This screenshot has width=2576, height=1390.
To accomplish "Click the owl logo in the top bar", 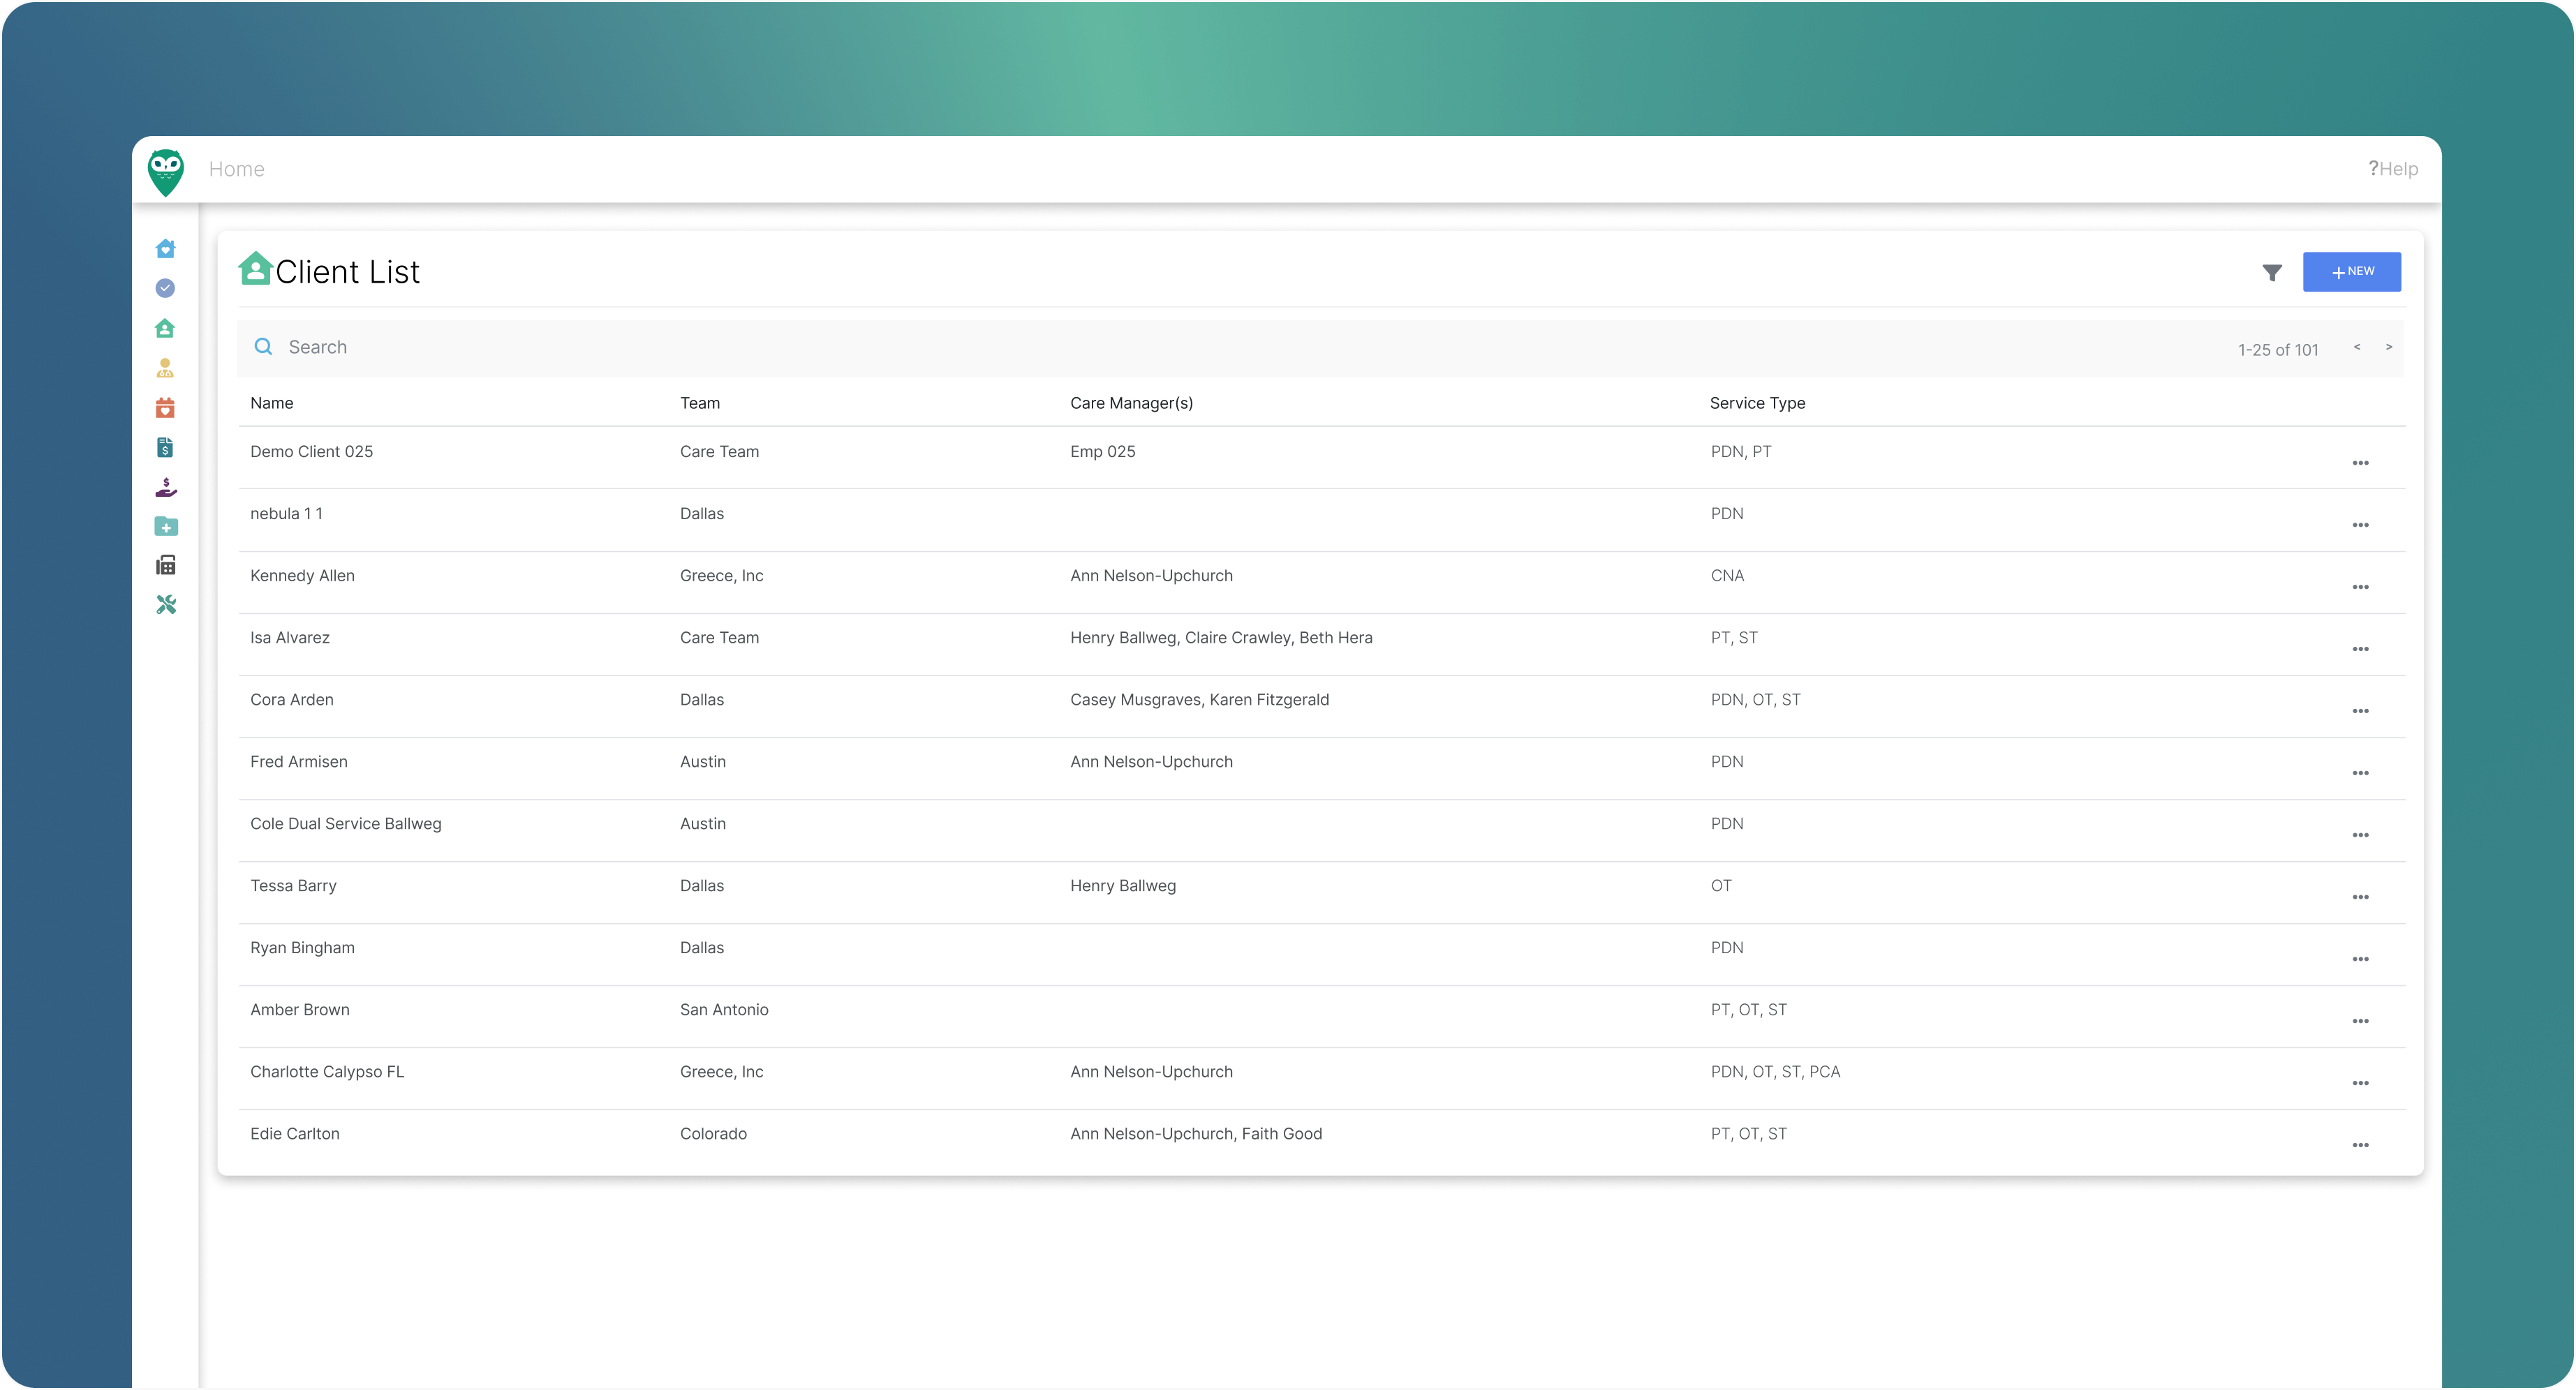I will tap(165, 170).
